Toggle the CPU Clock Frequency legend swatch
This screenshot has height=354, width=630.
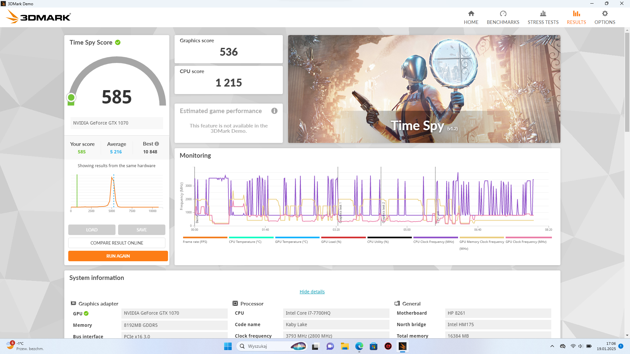coord(436,237)
